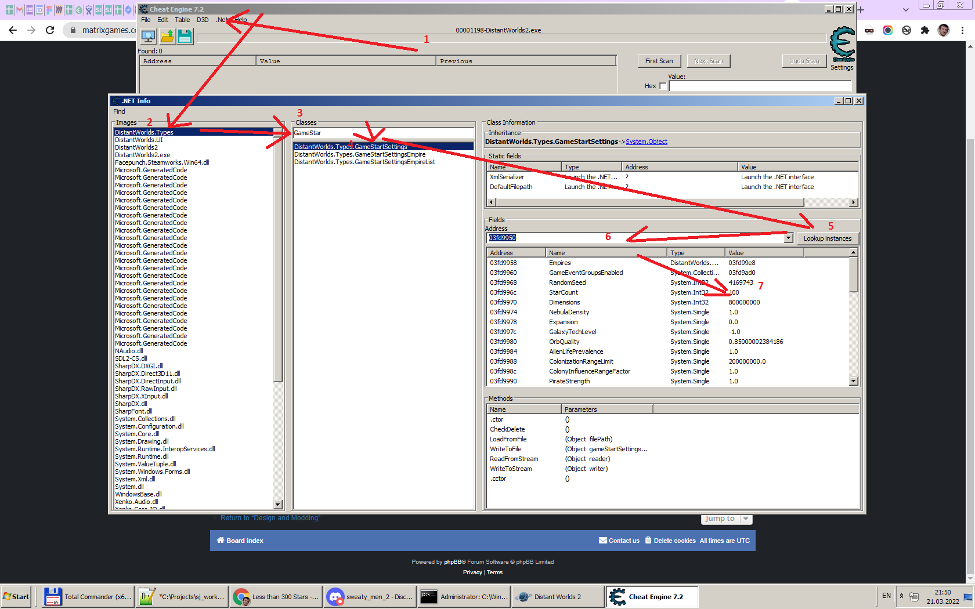Click the Board index link

240,541
